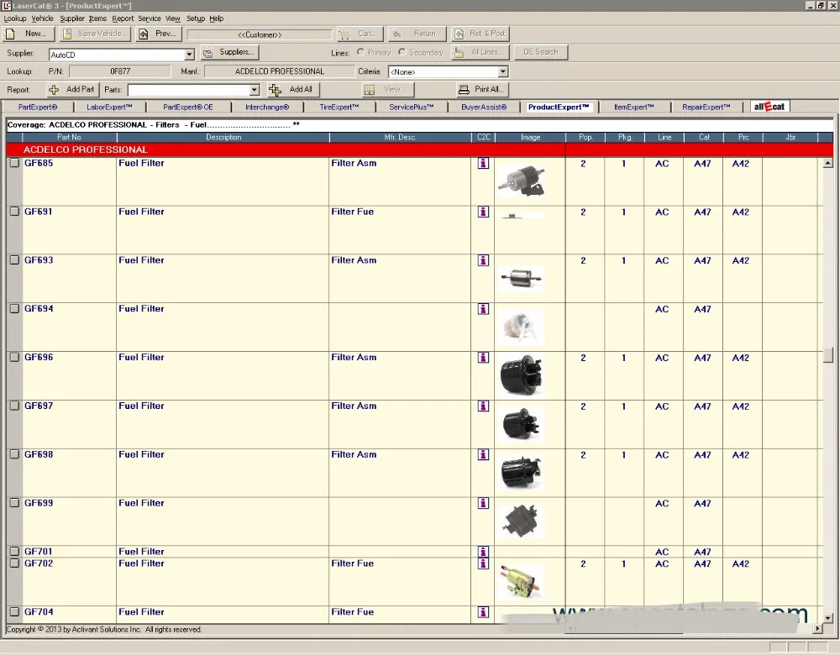
Task: Switch to the Interchange tab
Action: (267, 107)
